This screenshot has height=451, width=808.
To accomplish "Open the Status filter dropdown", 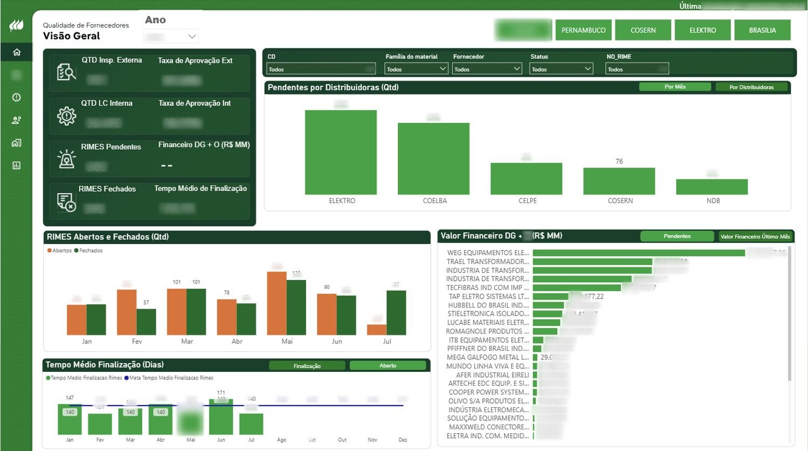I will click(561, 69).
